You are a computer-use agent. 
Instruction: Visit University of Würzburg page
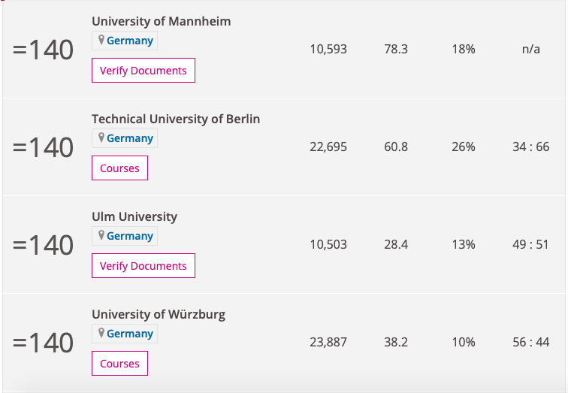159,314
